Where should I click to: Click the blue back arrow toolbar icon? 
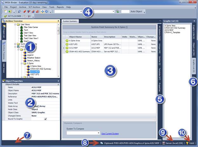(43, 11)
